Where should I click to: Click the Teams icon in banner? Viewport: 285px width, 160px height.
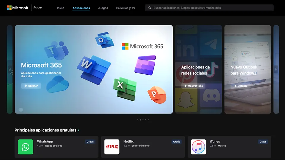tap(56, 50)
